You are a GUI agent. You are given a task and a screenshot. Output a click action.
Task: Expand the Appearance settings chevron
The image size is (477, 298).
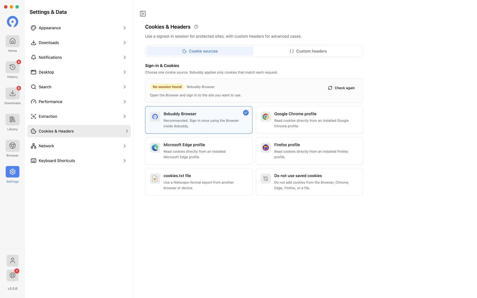click(x=125, y=28)
